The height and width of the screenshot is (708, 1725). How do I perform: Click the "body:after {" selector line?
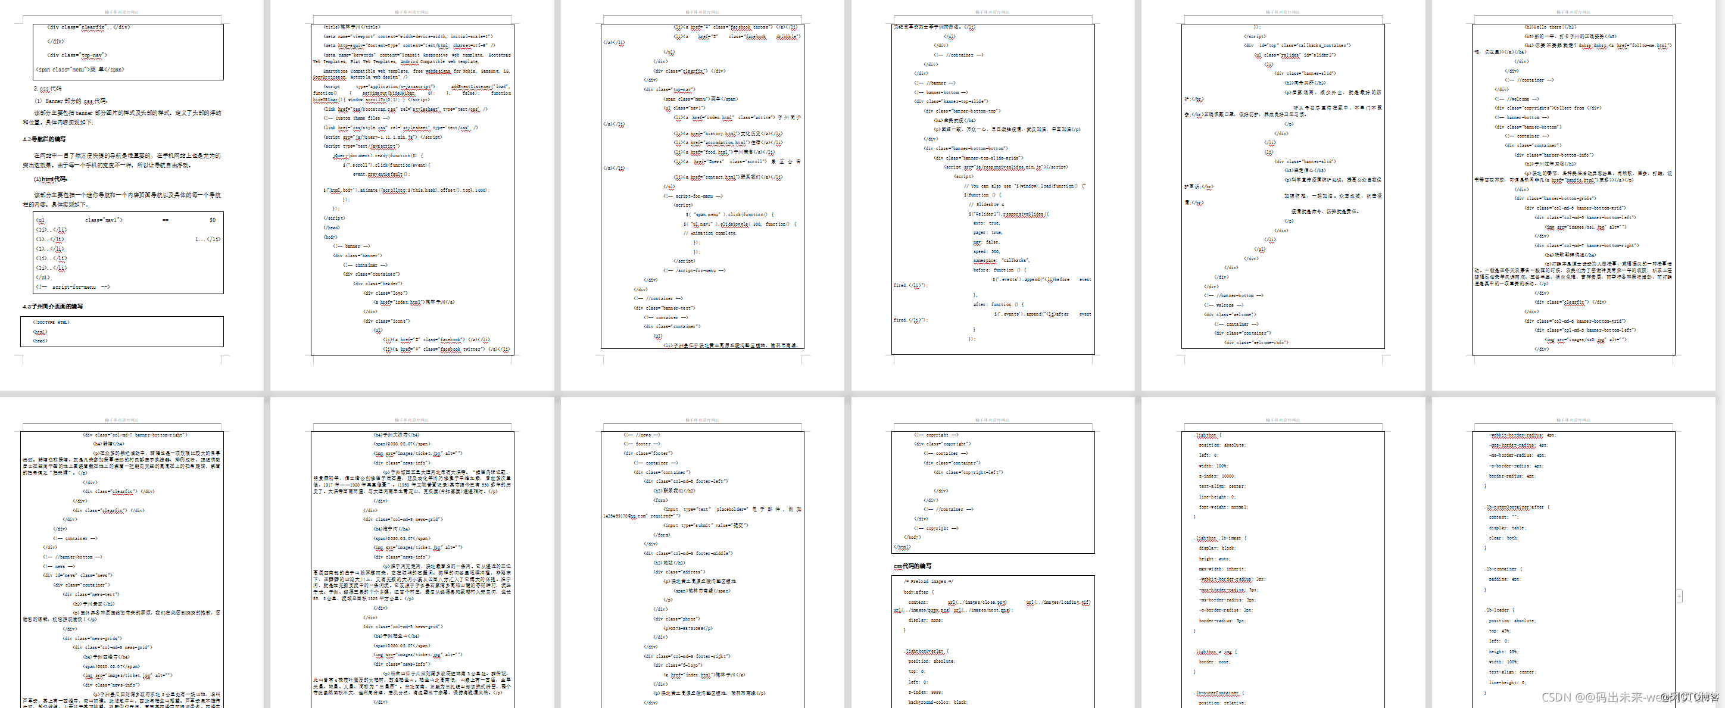point(918,592)
